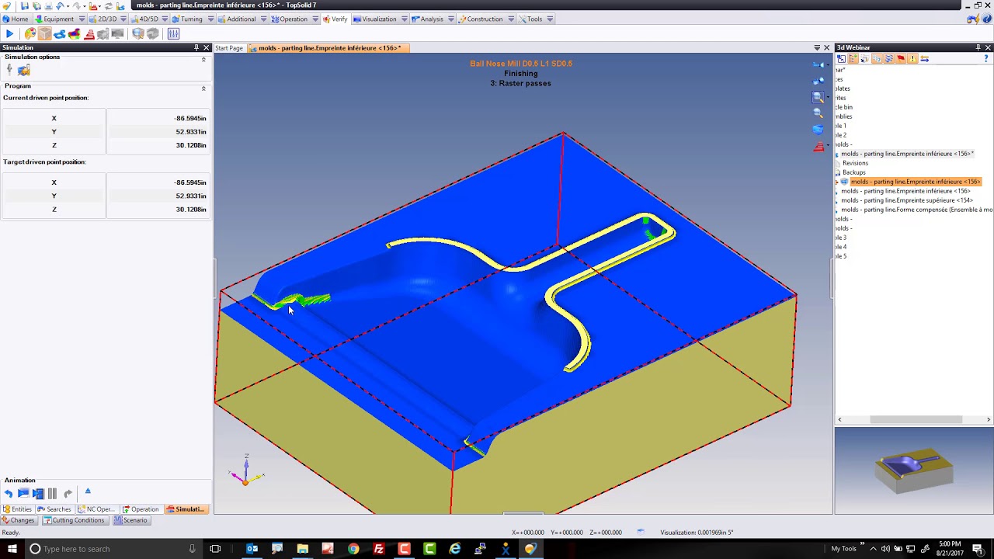Click the blue help question mark in 3d Webinar
The height and width of the screenshot is (559, 994).
pos(986,59)
